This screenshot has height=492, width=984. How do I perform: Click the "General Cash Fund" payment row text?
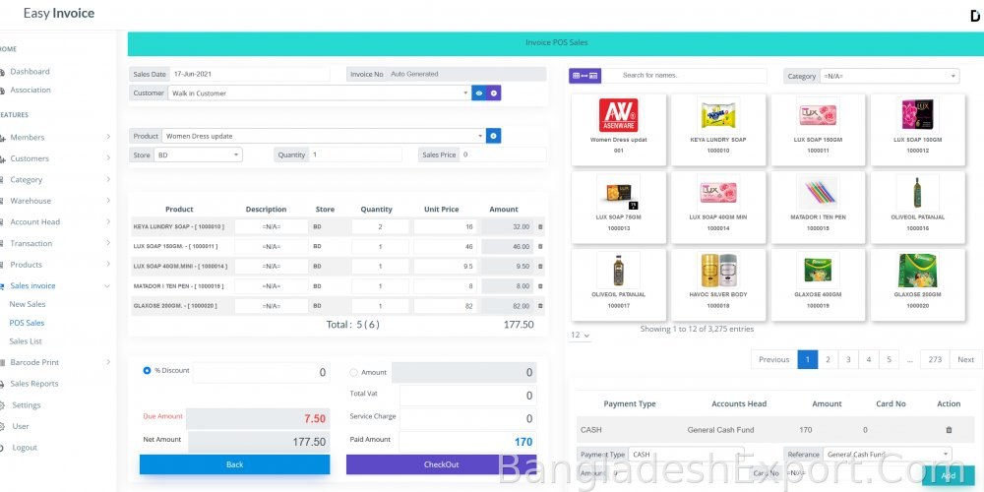tap(720, 430)
